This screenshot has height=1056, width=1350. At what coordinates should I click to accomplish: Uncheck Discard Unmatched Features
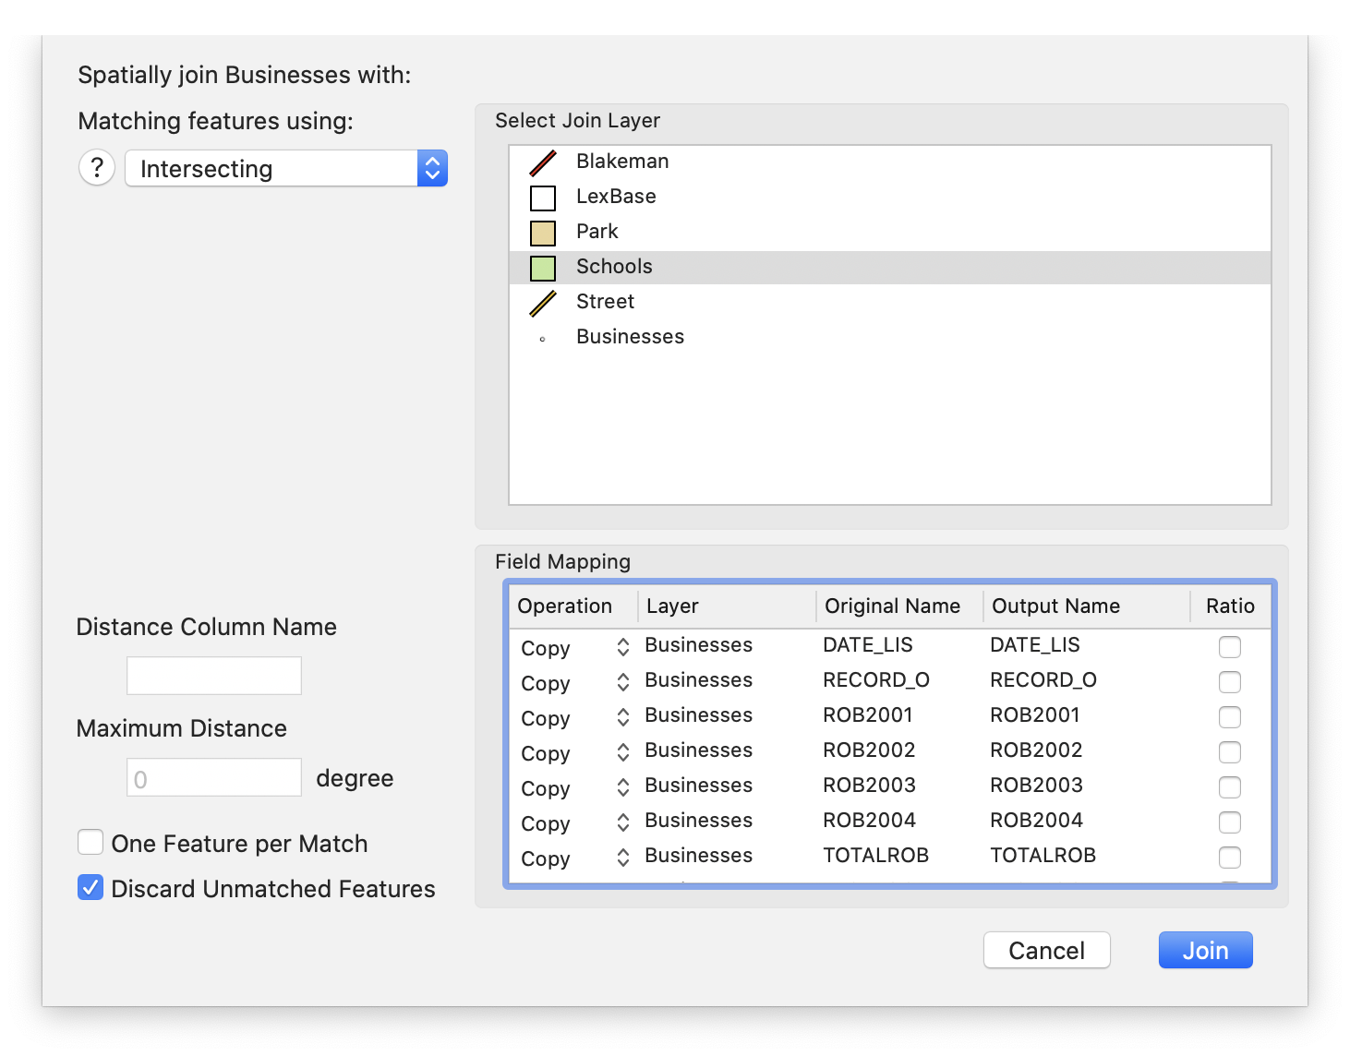coord(90,888)
